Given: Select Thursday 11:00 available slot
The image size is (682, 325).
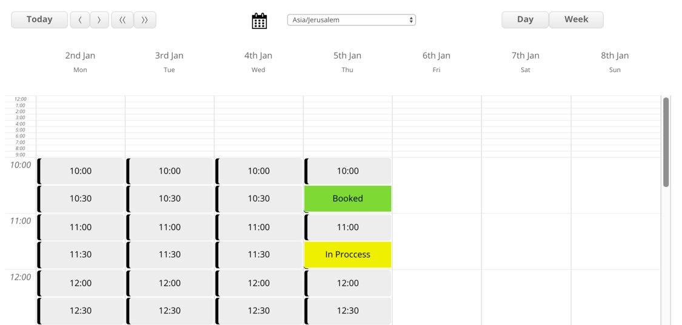Looking at the screenshot, I should 348,228.
